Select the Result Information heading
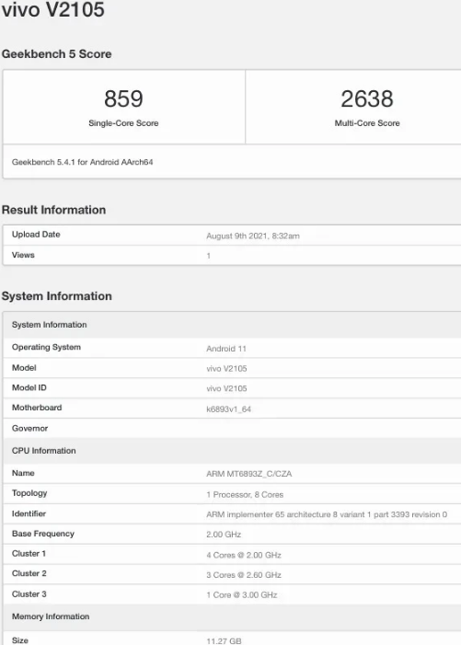This screenshot has height=645, width=461. pos(54,210)
